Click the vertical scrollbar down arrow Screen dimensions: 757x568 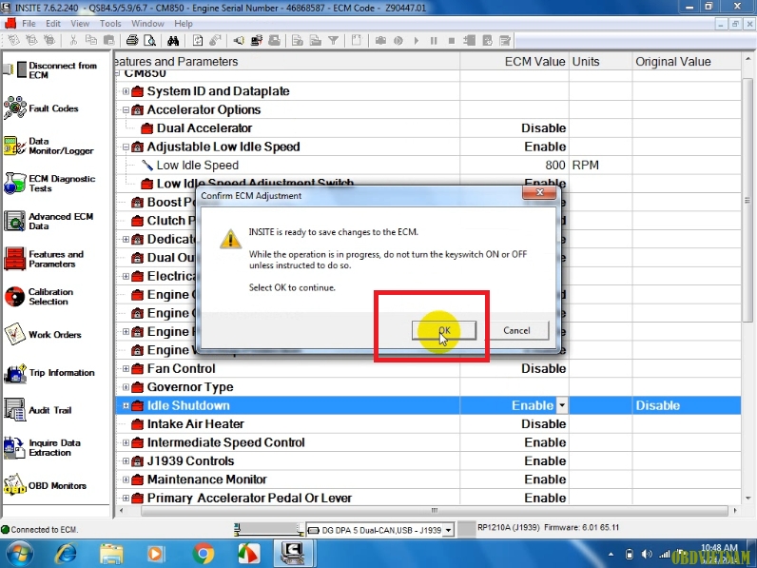(747, 498)
